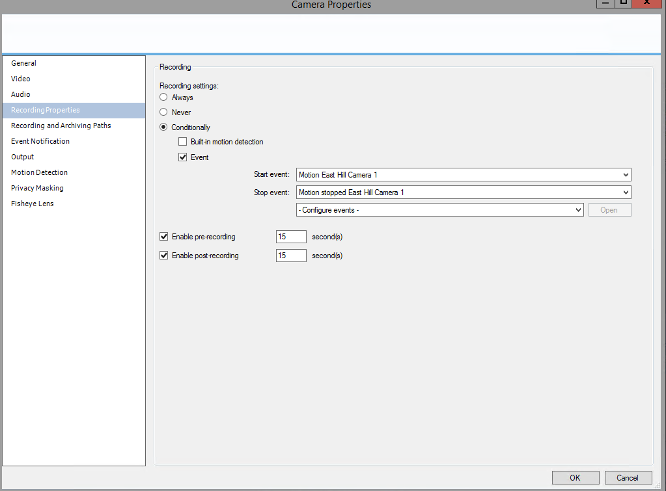Select the Always recording radio button

164,98
